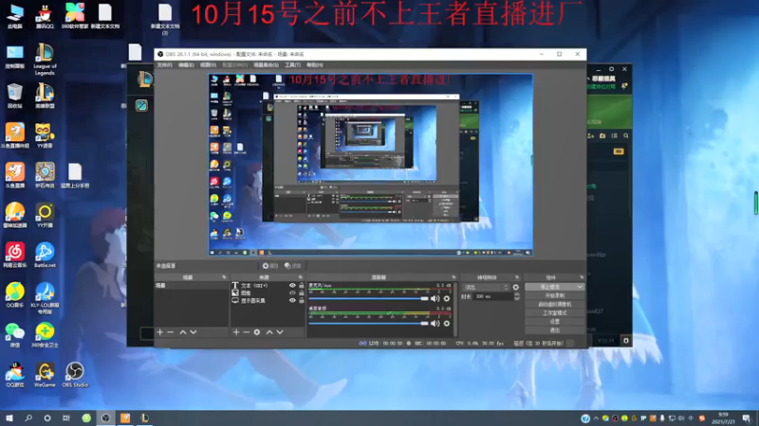Open the WeGame desktop icon
The height and width of the screenshot is (426, 759).
45,375
